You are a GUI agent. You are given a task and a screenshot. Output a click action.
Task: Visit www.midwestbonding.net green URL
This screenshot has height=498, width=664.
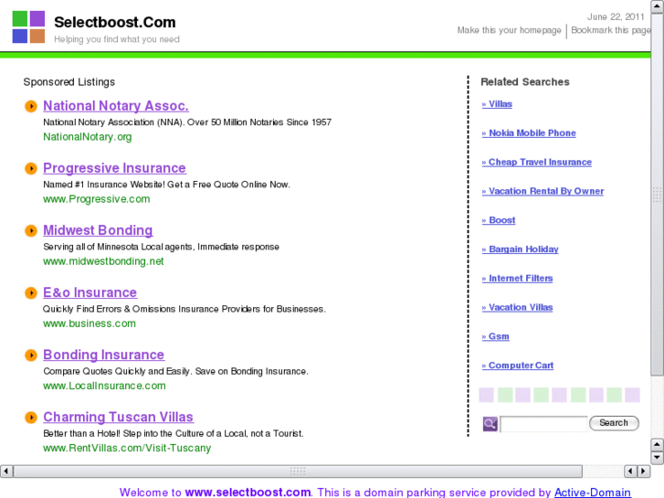pyautogui.click(x=103, y=261)
